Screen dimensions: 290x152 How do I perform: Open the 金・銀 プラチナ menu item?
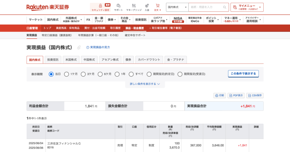click(x=99, y=19)
